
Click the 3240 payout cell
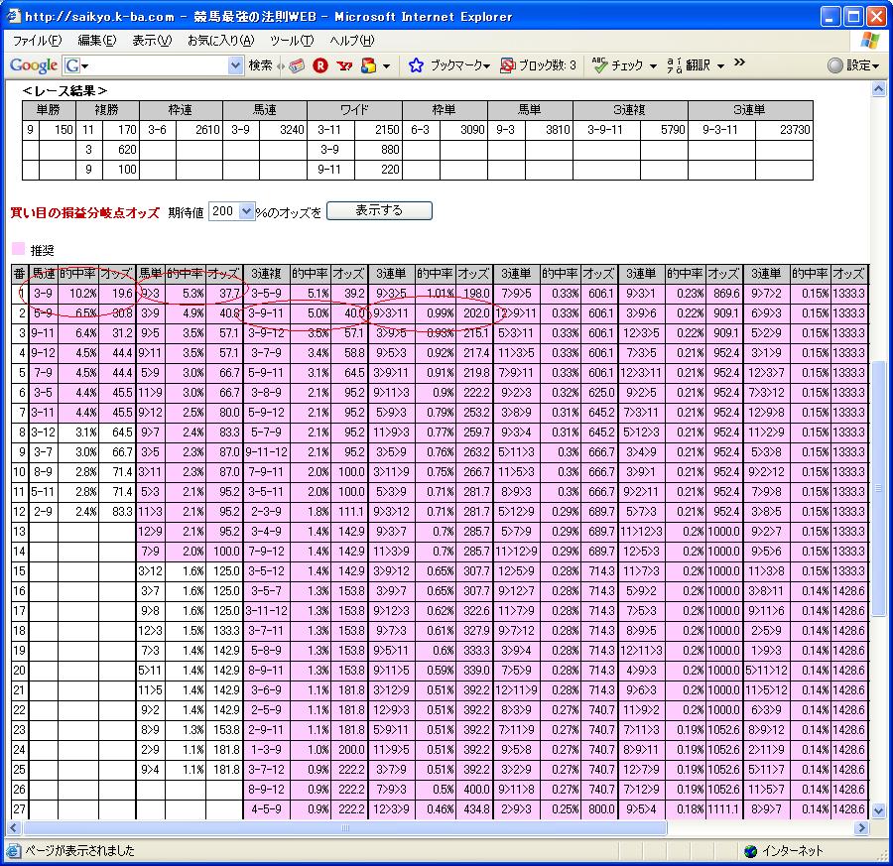click(283, 130)
